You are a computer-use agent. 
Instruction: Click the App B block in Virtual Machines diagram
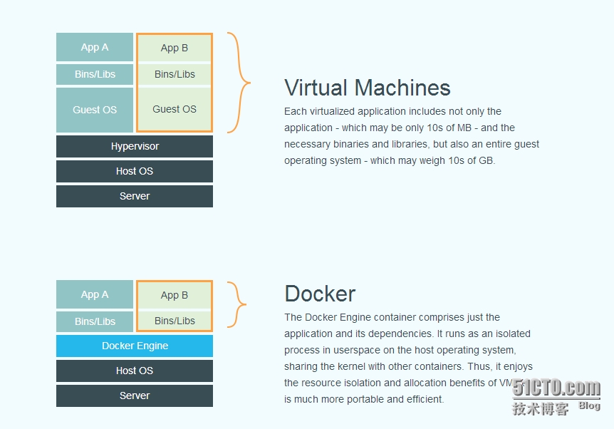pyautogui.click(x=175, y=48)
